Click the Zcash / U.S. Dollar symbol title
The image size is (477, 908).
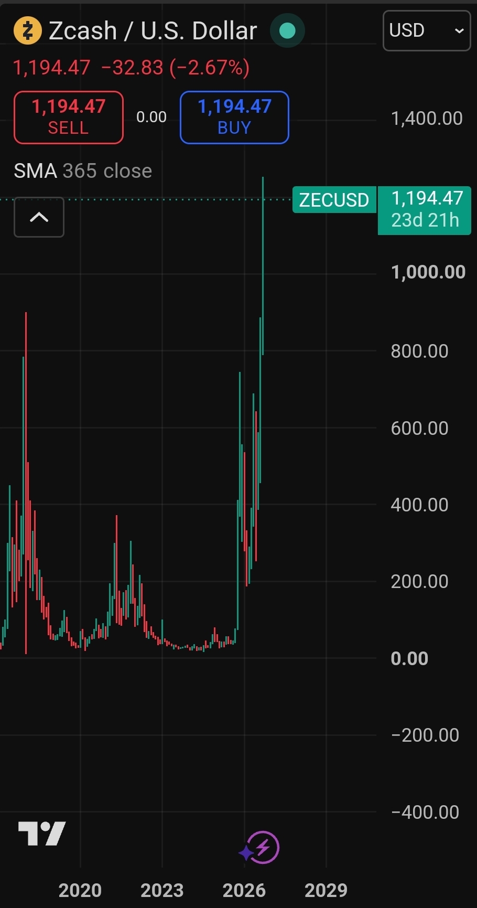click(x=153, y=31)
